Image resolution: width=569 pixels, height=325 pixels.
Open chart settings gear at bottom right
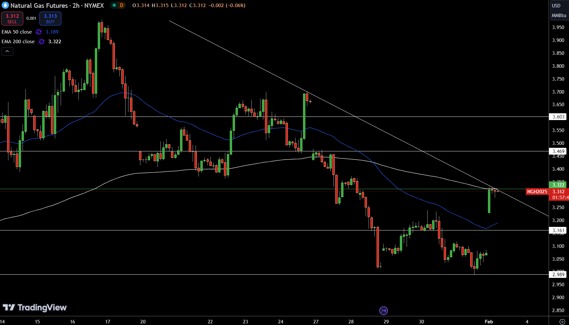pyautogui.click(x=562, y=321)
